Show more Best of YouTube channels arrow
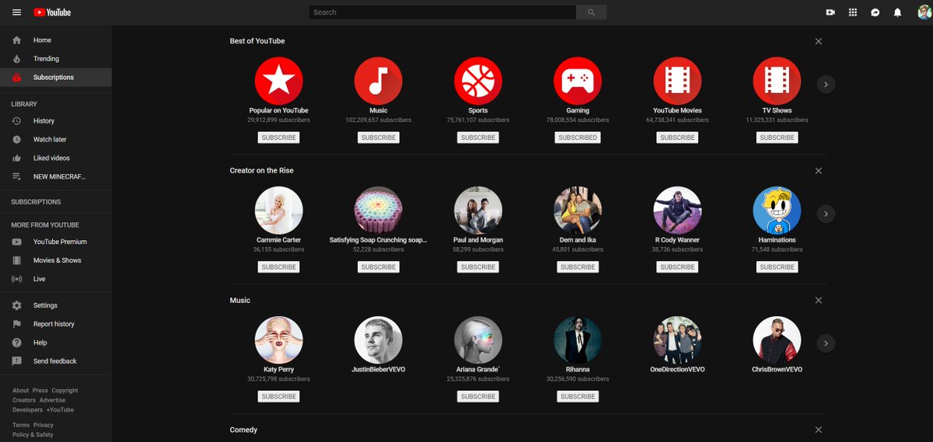This screenshot has width=933, height=442. [x=826, y=84]
